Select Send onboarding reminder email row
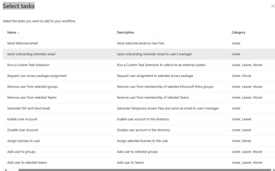Viewport: 275px width, 171px height. point(31,54)
